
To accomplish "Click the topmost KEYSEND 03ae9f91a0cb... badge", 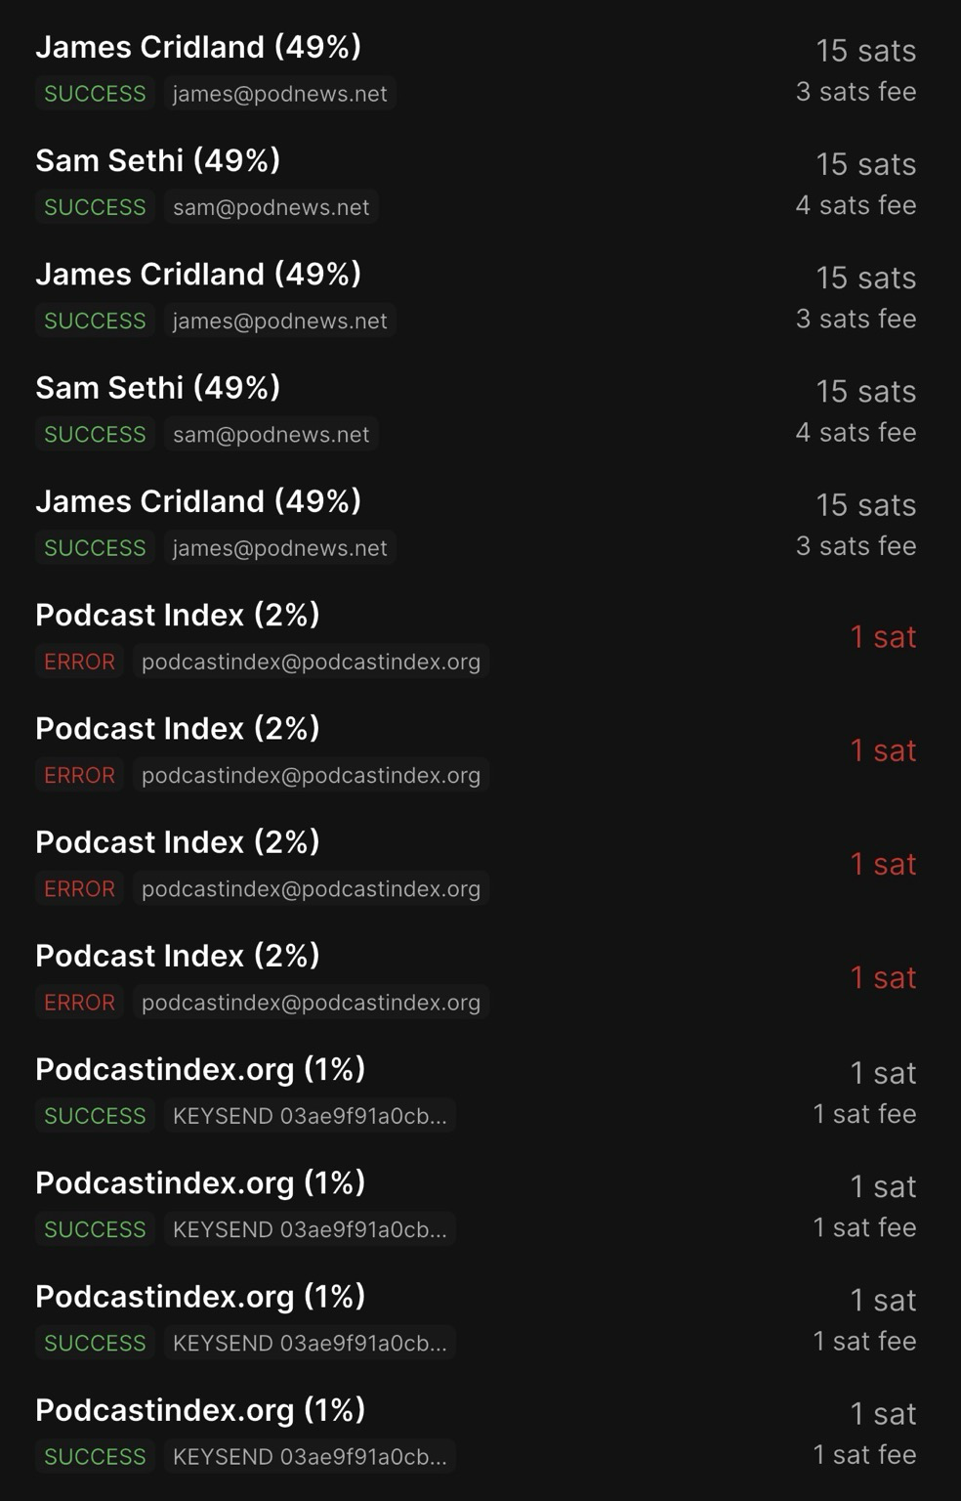I will pyautogui.click(x=310, y=1116).
